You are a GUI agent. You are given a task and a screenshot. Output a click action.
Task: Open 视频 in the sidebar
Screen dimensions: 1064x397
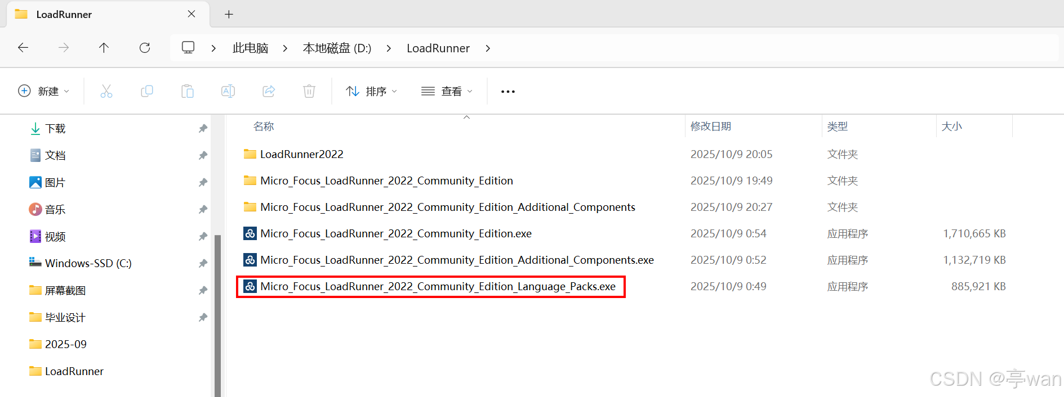(x=55, y=237)
